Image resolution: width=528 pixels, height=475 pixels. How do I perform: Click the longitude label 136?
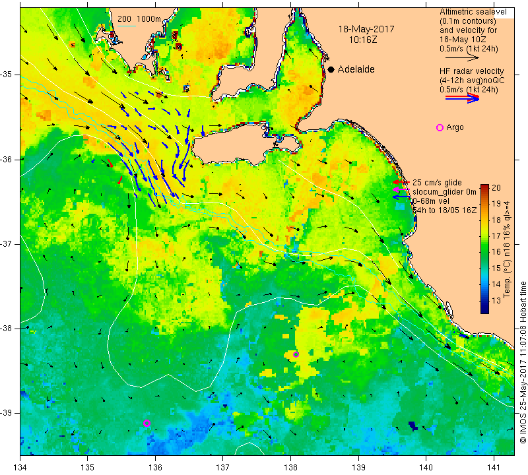(x=155, y=468)
